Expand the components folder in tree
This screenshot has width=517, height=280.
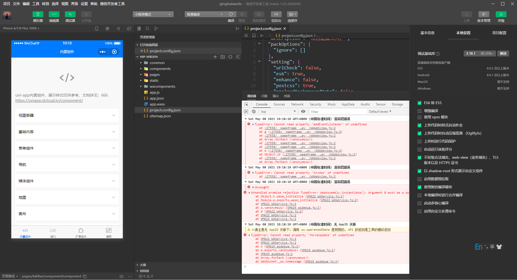(160, 69)
